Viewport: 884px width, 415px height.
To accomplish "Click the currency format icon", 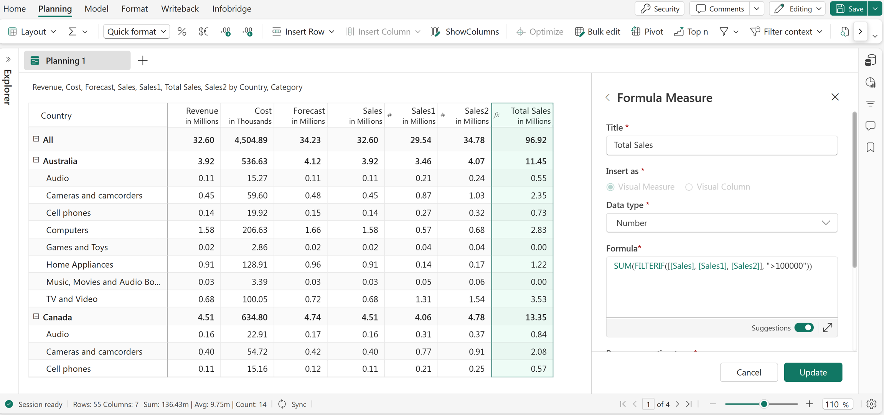I will (x=203, y=31).
